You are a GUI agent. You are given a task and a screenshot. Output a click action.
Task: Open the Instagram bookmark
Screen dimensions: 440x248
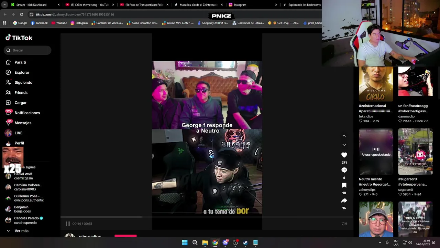[79, 23]
